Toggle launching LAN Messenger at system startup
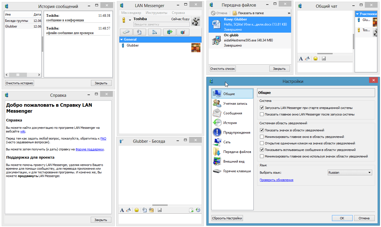This screenshot has width=381, height=227. (x=262, y=108)
